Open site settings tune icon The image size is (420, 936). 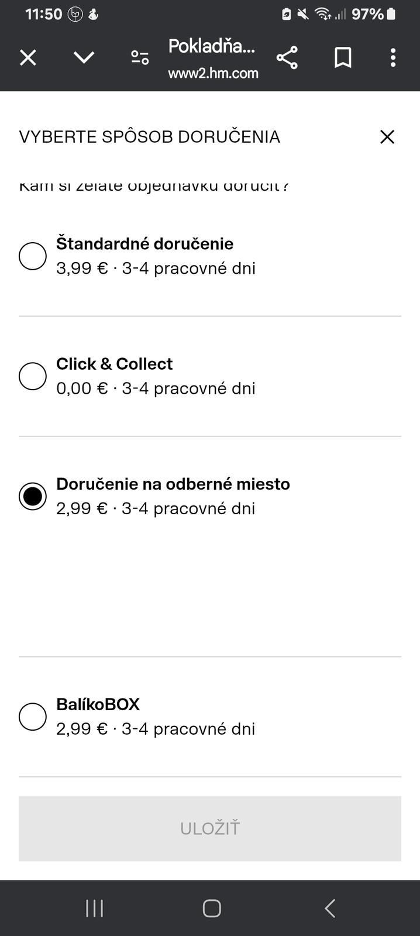[140, 57]
